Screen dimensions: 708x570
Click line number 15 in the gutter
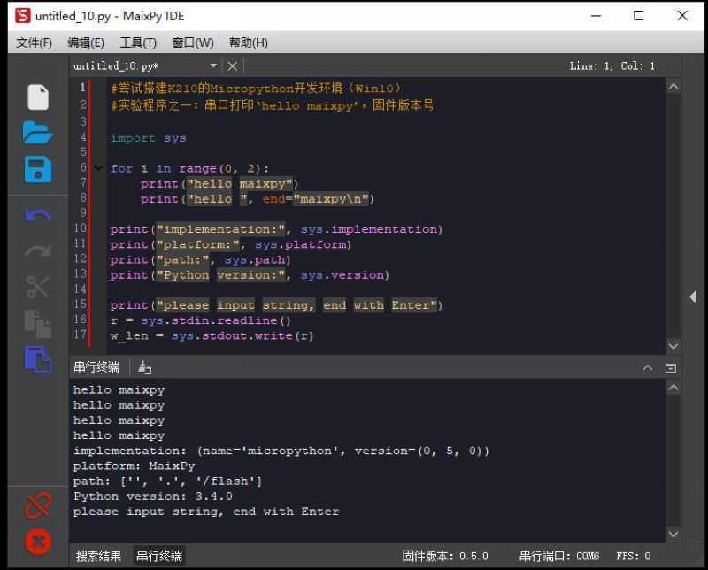tap(80, 304)
